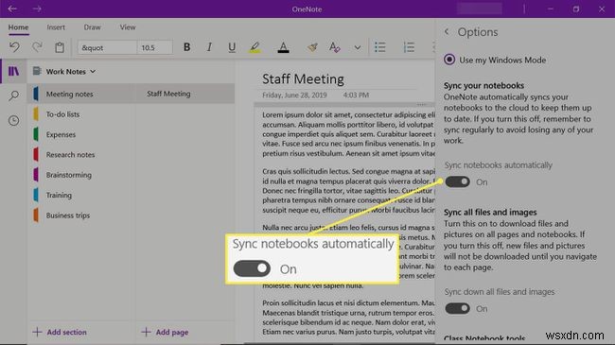Open the search icon in sidebar

tap(14, 95)
